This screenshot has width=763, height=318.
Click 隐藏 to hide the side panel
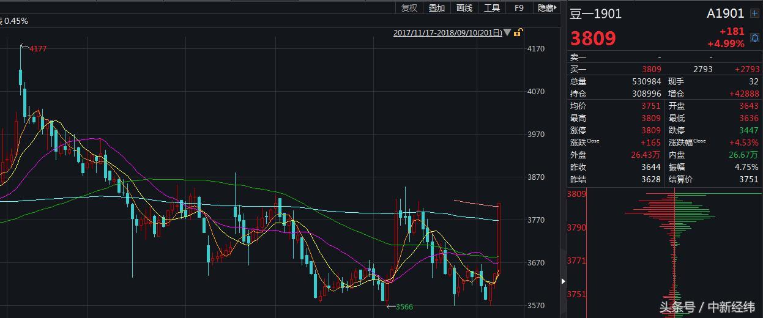[546, 8]
